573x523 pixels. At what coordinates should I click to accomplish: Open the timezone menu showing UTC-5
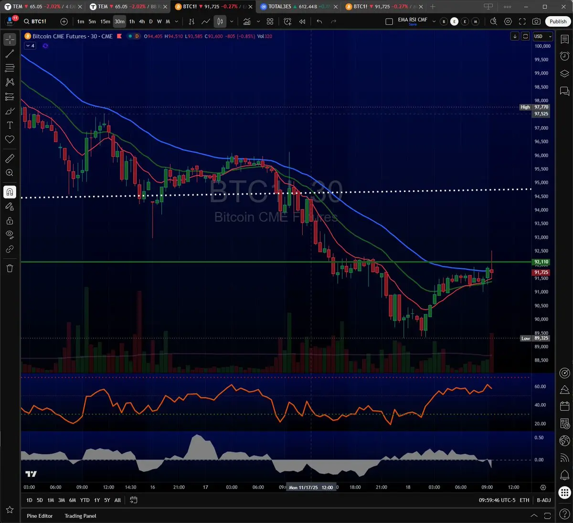497,500
